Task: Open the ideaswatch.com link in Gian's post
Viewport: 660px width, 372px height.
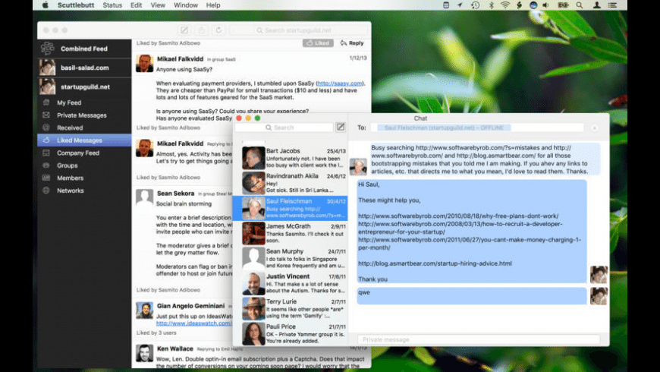Action: [x=194, y=323]
